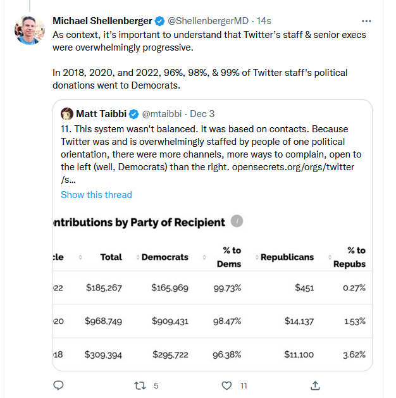Viewport: 396px width, 398px height.
Task: Click the Matt Taibbi display name
Action: pos(101,114)
